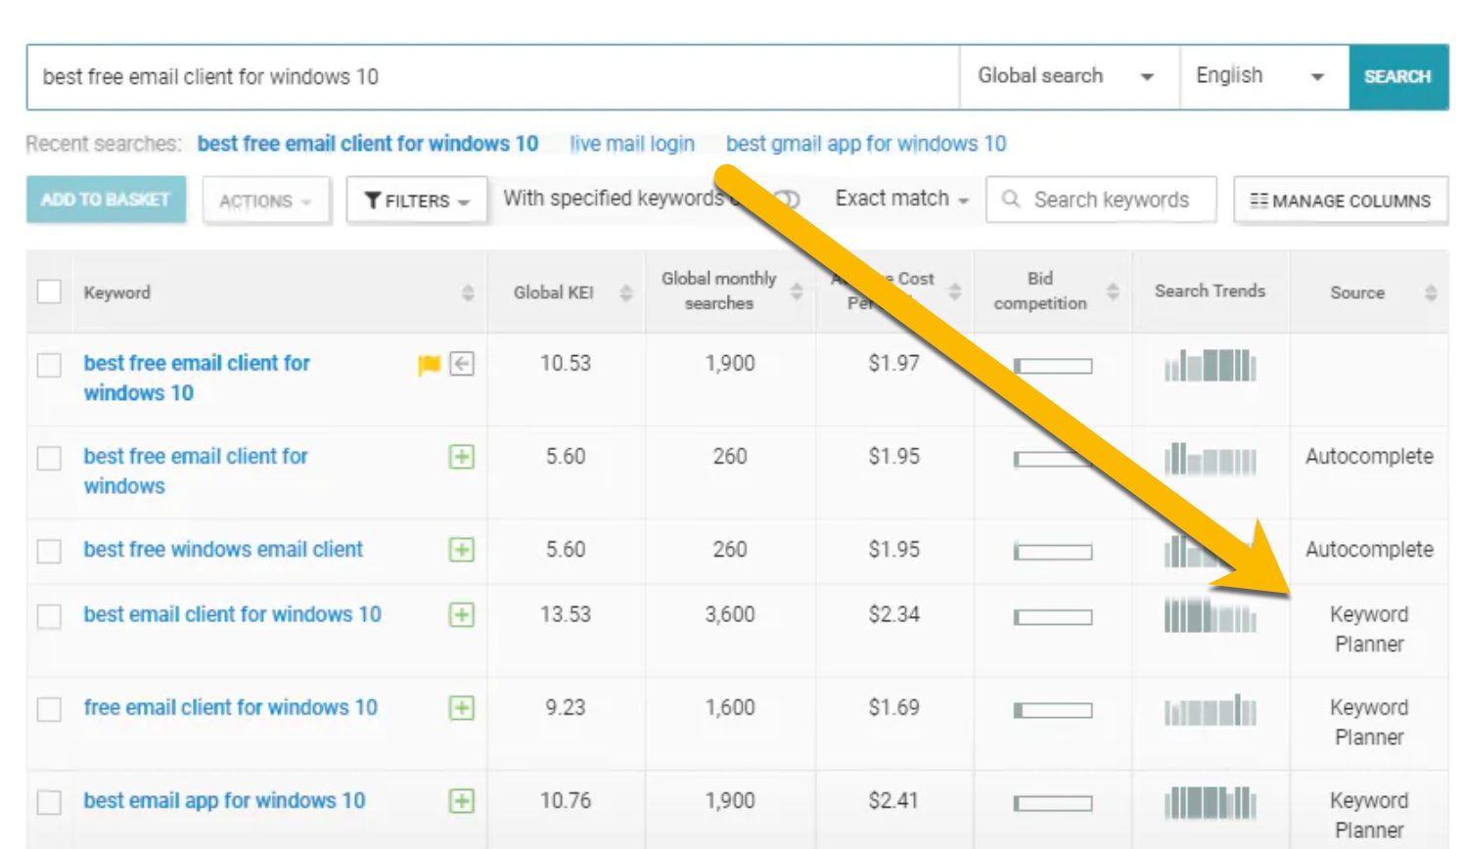Open the Exact match dropdown

[898, 199]
